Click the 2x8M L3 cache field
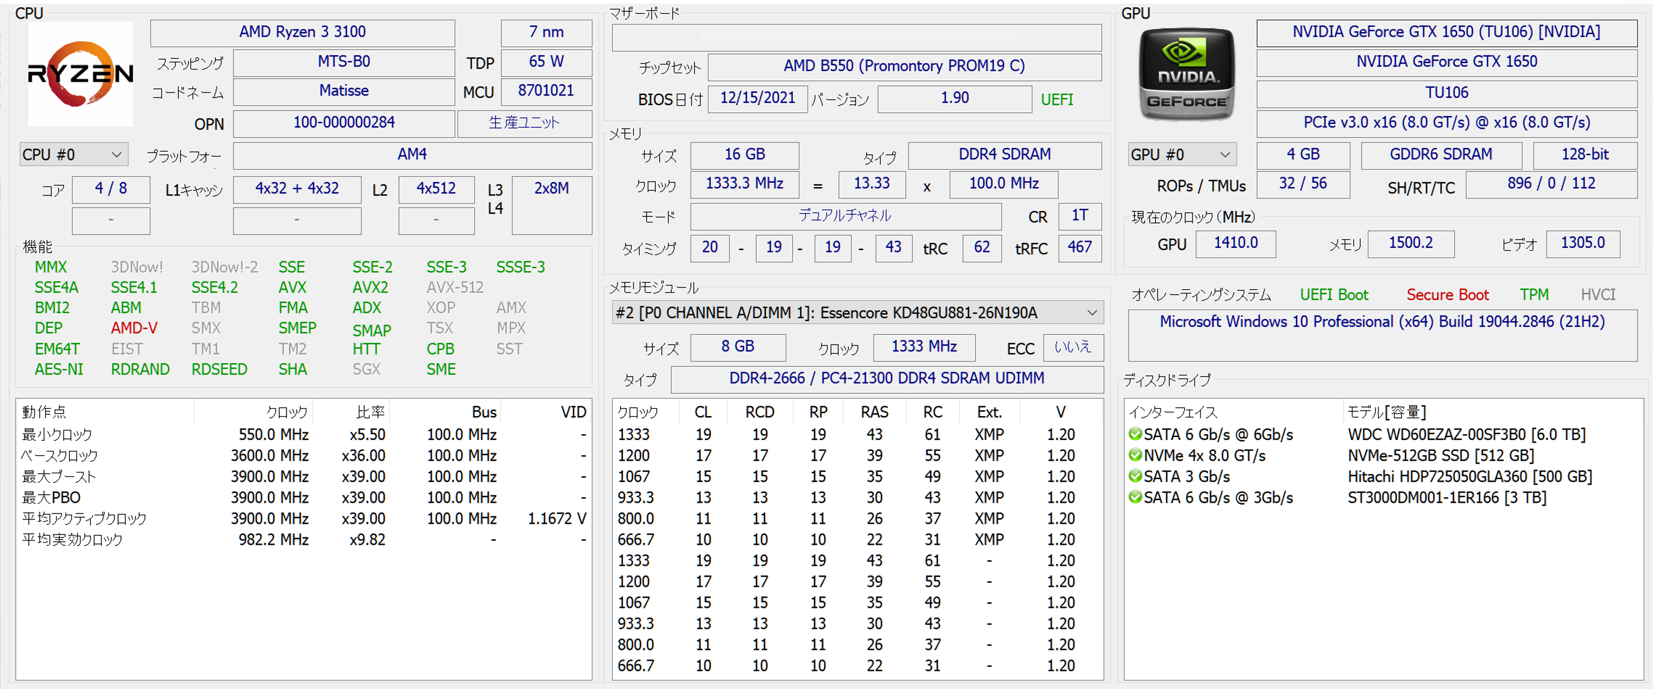Screen dimensions: 1653x689 click(x=552, y=205)
